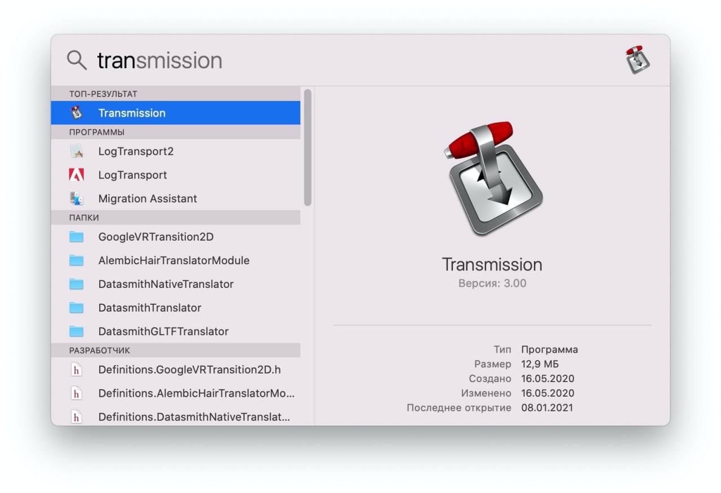This screenshot has height=493, width=721.
Task: Click the РАЗРАБОТЧИК section header
Action: (176, 350)
